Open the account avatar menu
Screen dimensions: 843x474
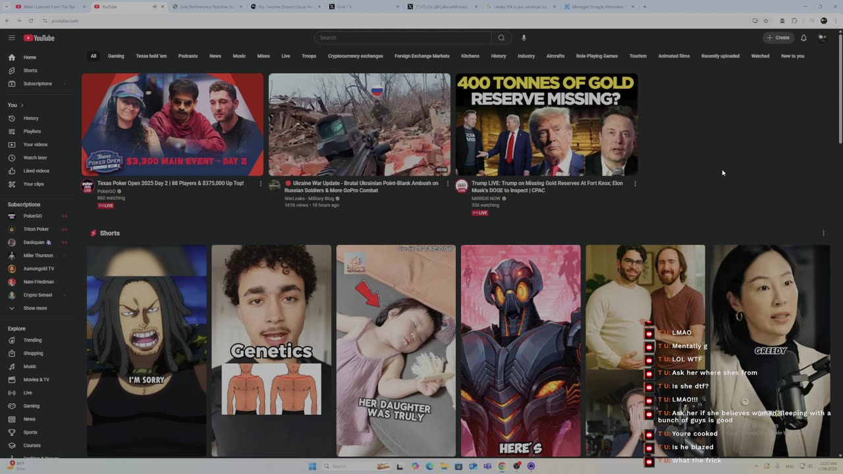coord(822,38)
